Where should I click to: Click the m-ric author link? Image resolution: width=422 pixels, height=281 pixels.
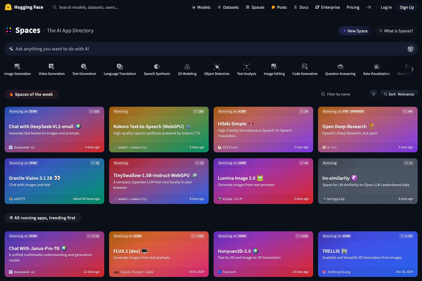click(x=330, y=147)
